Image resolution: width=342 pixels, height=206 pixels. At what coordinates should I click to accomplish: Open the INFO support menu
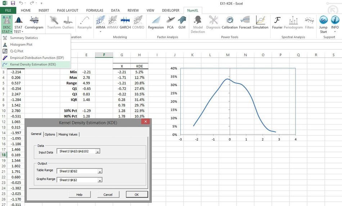tap(335, 25)
